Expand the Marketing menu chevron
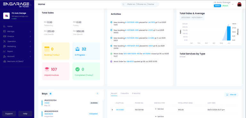The width and height of the screenshot is (246, 118). coord(30,46)
